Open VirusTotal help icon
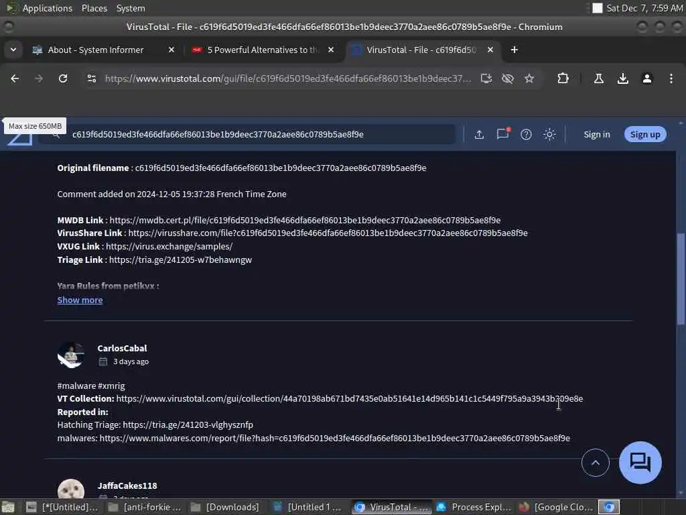Viewport: 686px width, 515px height. pos(526,134)
